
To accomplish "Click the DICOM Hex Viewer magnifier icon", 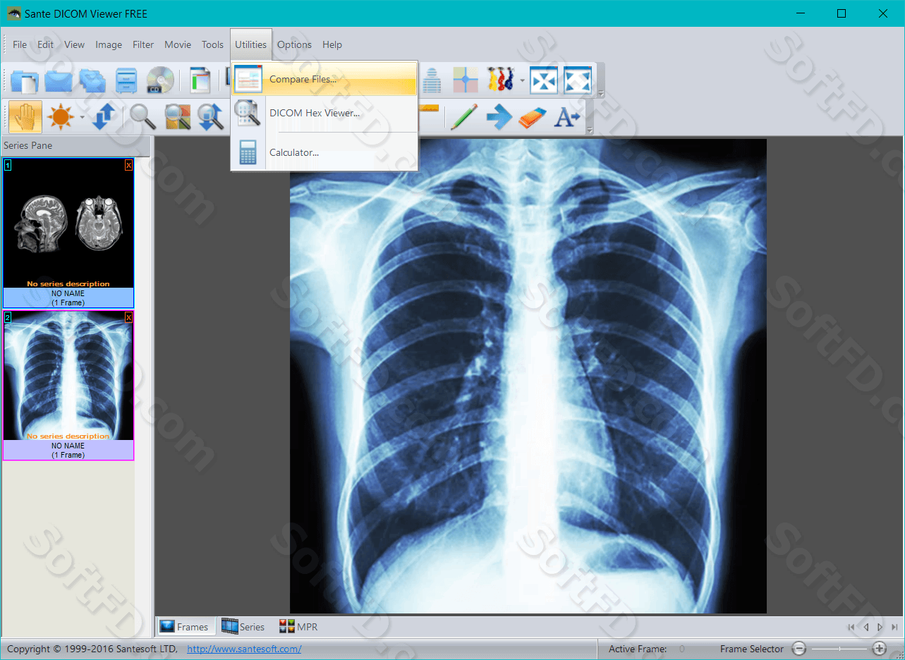I will point(248,113).
